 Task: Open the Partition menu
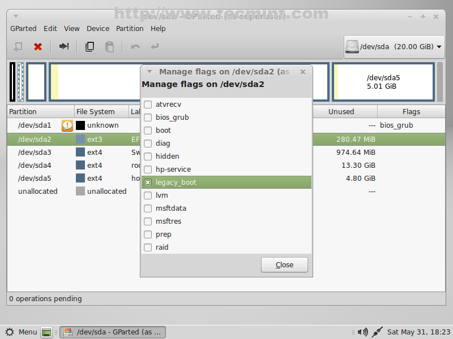(x=130, y=29)
